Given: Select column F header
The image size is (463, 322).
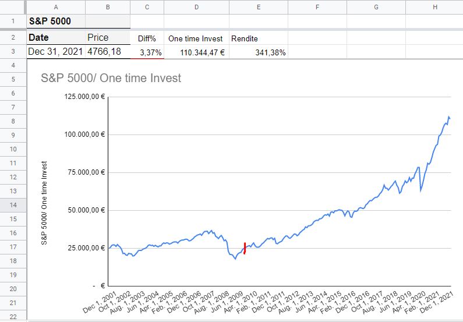Looking at the screenshot, I should (x=317, y=7).
